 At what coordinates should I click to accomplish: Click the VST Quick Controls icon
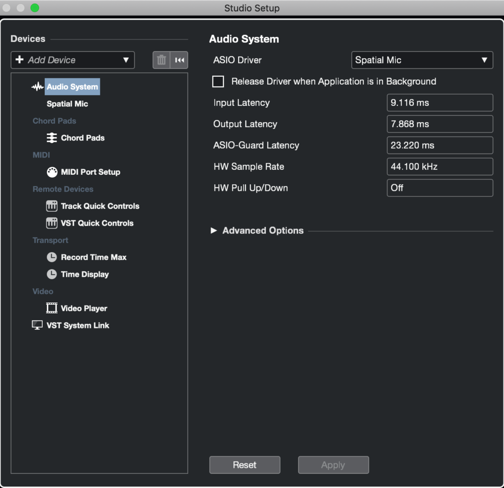point(52,223)
